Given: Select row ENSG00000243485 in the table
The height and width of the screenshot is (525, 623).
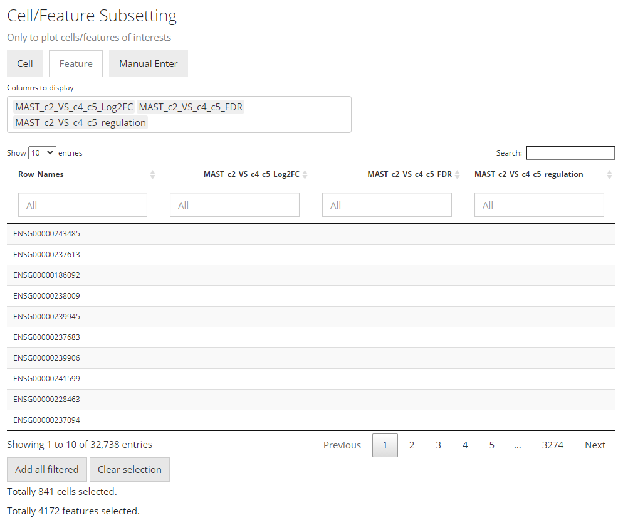Looking at the screenshot, I should pos(47,234).
